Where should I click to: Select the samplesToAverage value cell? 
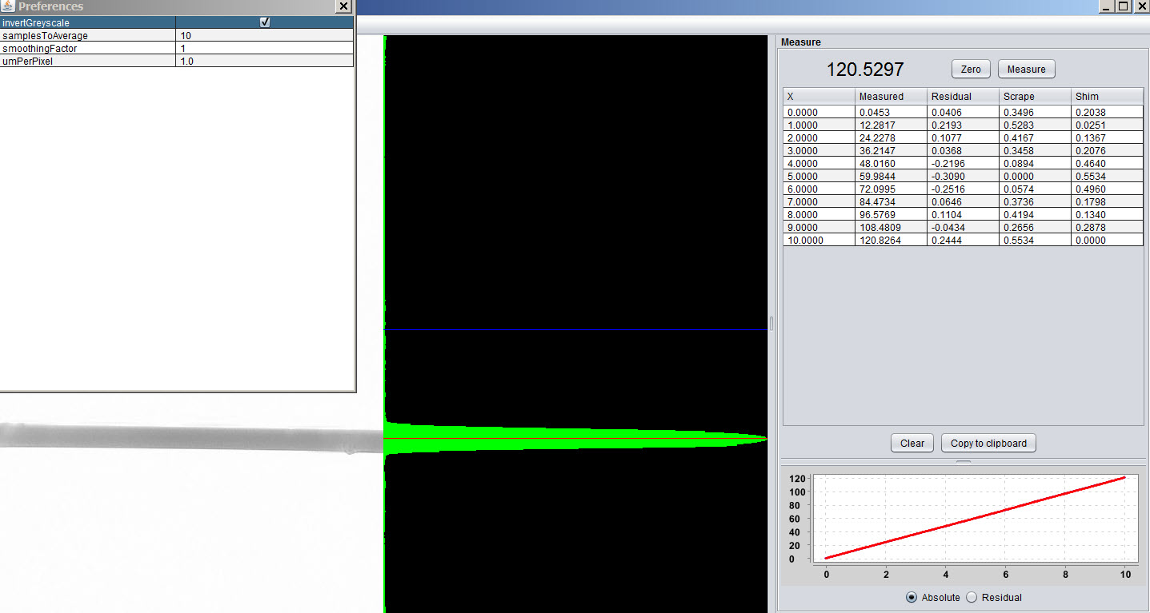tap(264, 35)
